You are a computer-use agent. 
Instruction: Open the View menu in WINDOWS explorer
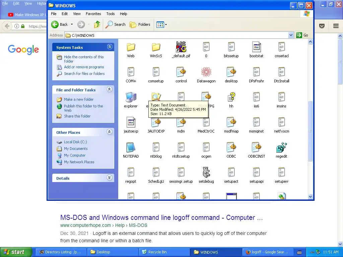tap(77, 14)
